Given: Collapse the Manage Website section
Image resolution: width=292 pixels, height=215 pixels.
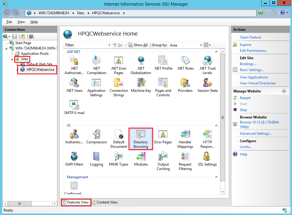Looking at the screenshot, I should (x=284, y=91).
